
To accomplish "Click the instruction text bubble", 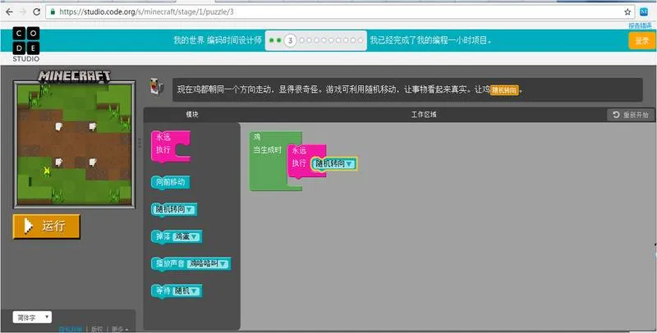I will (407, 89).
